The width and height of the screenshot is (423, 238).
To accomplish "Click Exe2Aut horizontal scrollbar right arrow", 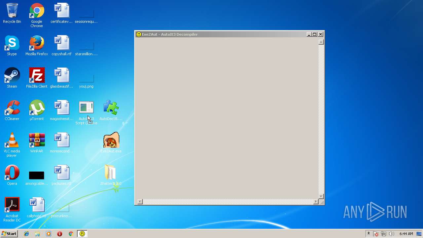I will pyautogui.click(x=316, y=202).
